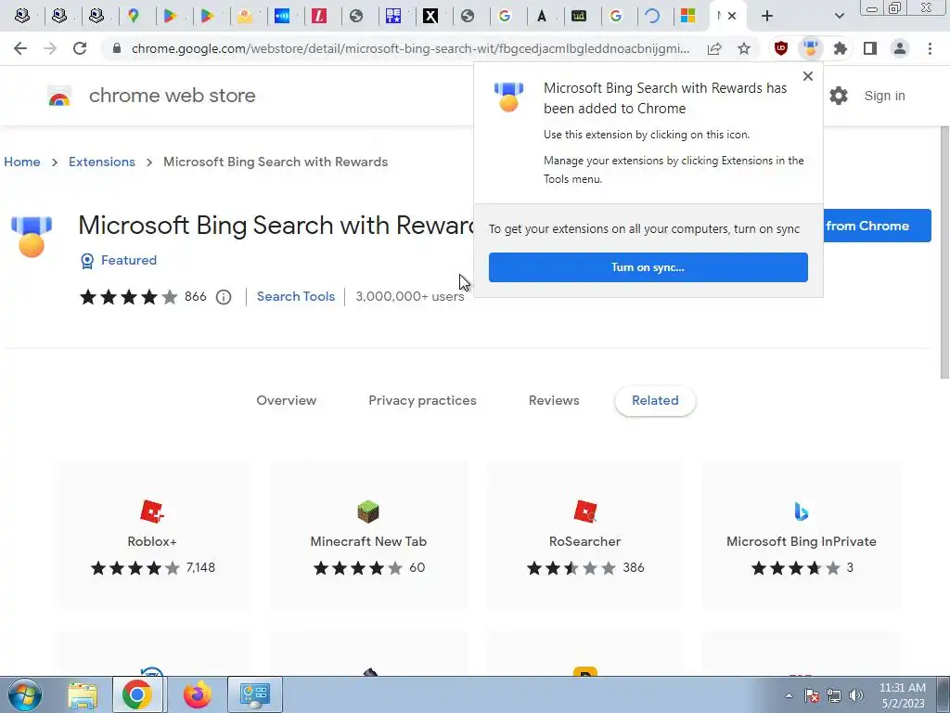Dismiss the extension-added popup
This screenshot has width=950, height=713.
tap(808, 76)
